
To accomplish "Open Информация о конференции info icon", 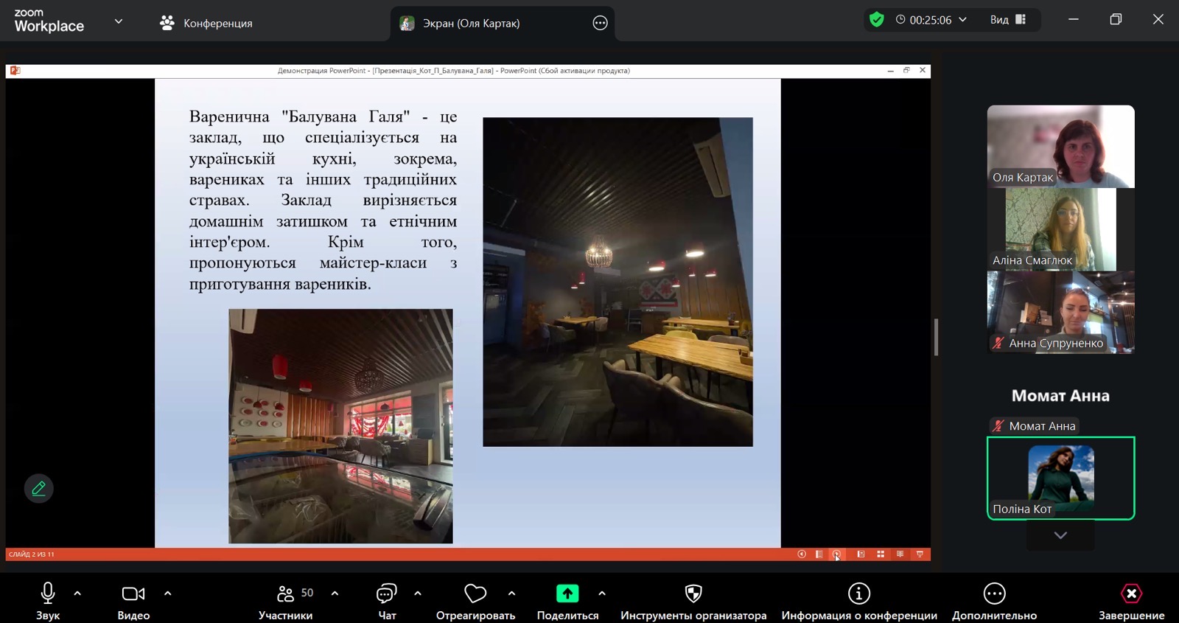I will (x=859, y=594).
